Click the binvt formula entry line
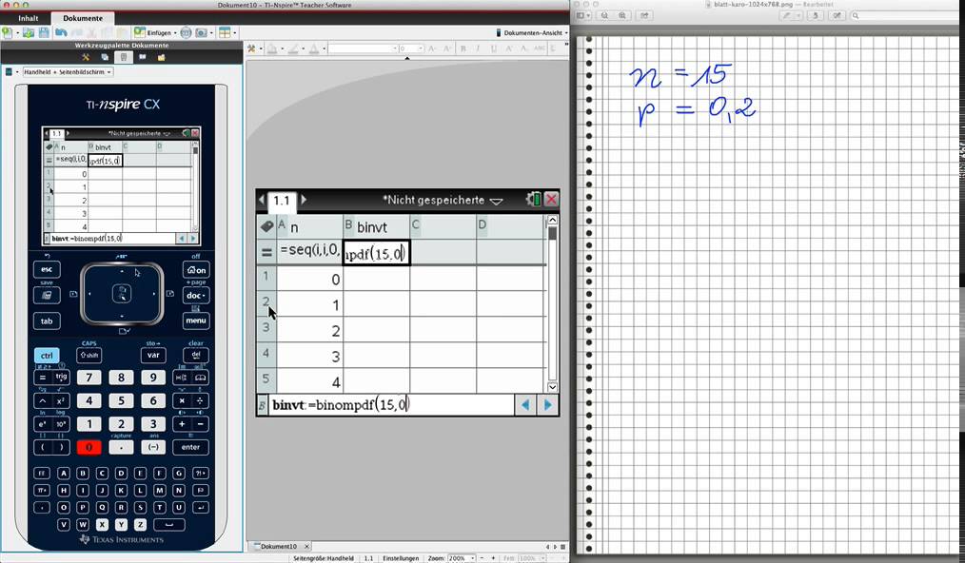Screen dimensions: 965x563 coord(391,405)
